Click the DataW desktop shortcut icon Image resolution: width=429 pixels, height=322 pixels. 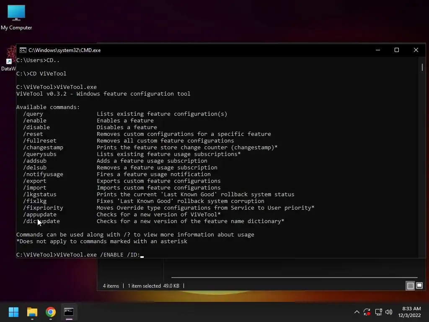pos(9,59)
